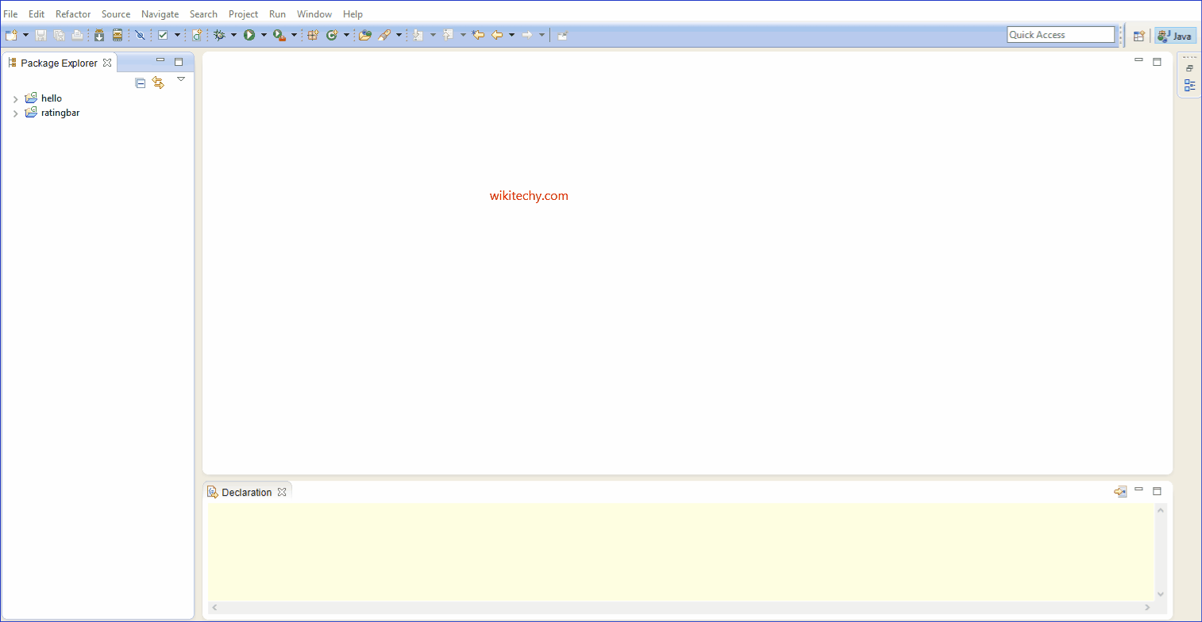Toggle Link with Editor in Package Explorer
The width and height of the screenshot is (1202, 622).
pyautogui.click(x=158, y=83)
